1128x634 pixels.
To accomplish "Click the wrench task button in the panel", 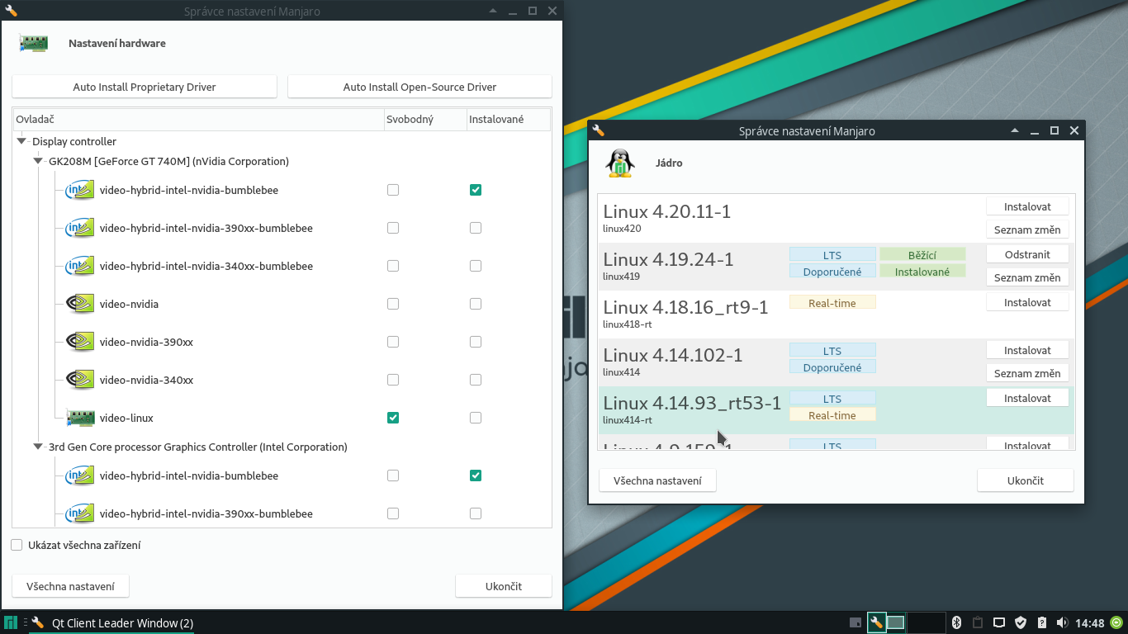I will click(x=875, y=622).
